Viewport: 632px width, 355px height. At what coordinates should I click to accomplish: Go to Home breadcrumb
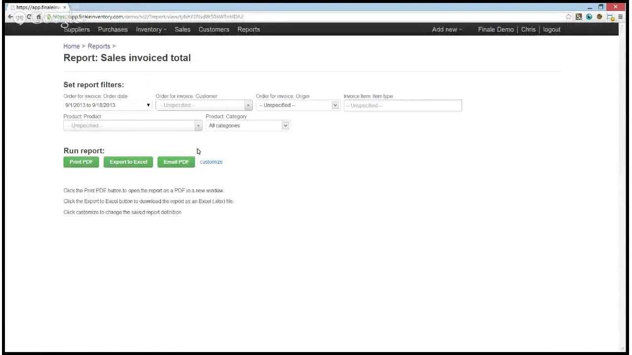[72, 46]
